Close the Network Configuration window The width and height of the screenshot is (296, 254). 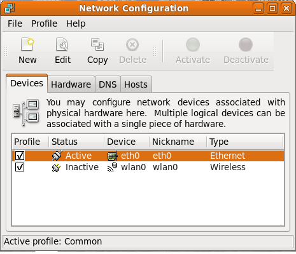point(286,8)
